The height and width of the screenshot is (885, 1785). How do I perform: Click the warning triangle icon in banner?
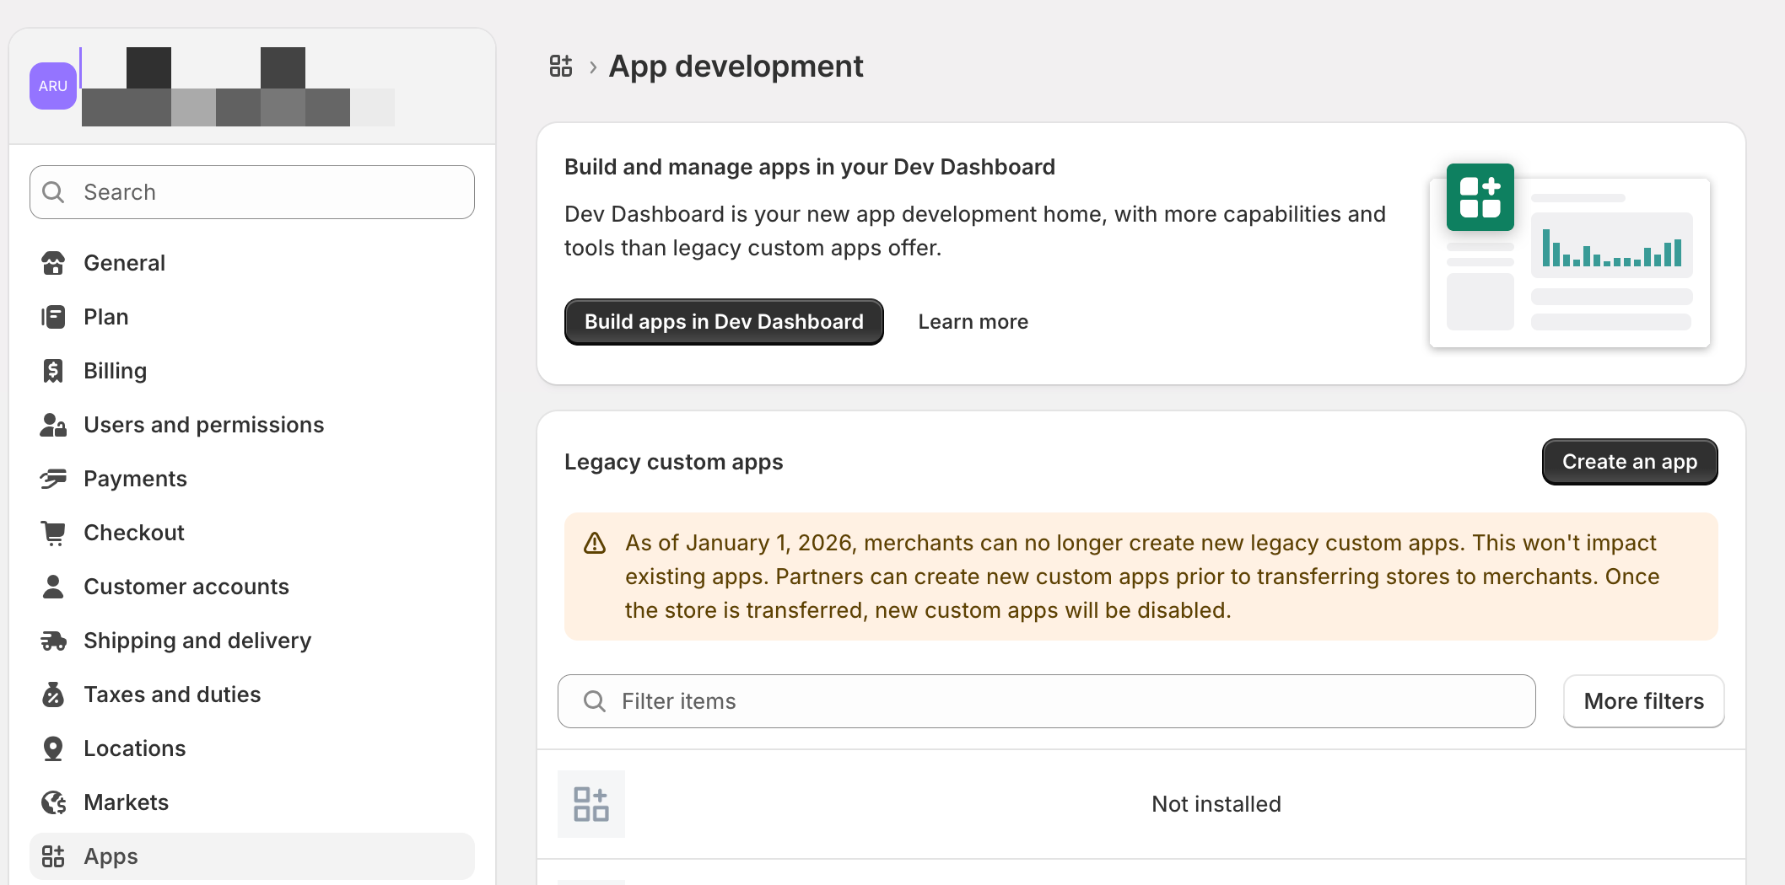tap(595, 543)
